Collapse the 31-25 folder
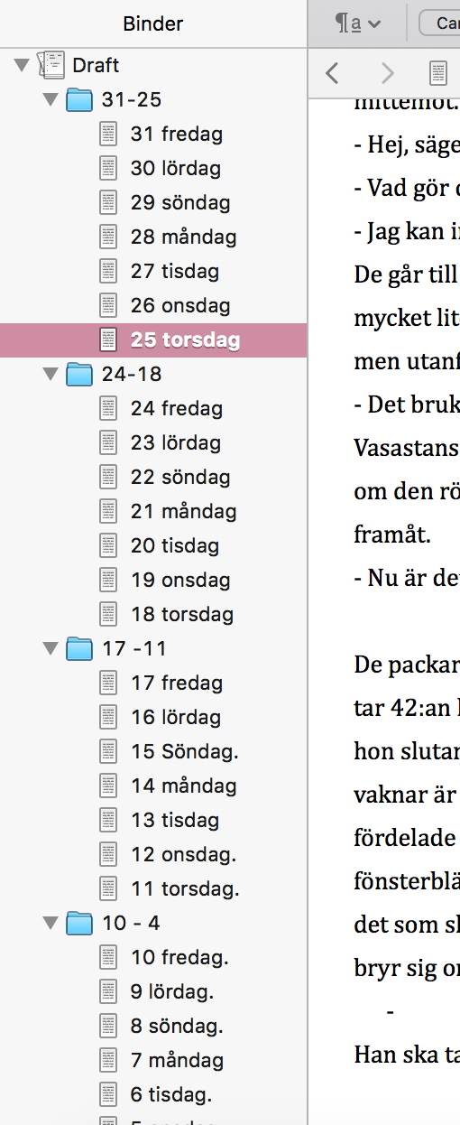Viewport: 460px width, 1125px height. pos(50,99)
